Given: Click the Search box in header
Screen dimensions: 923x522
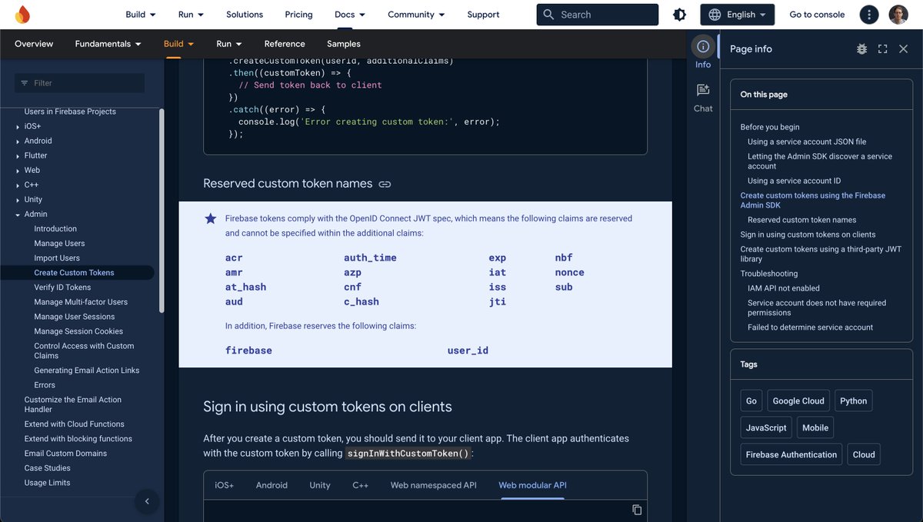Looking at the screenshot, I should (598, 15).
